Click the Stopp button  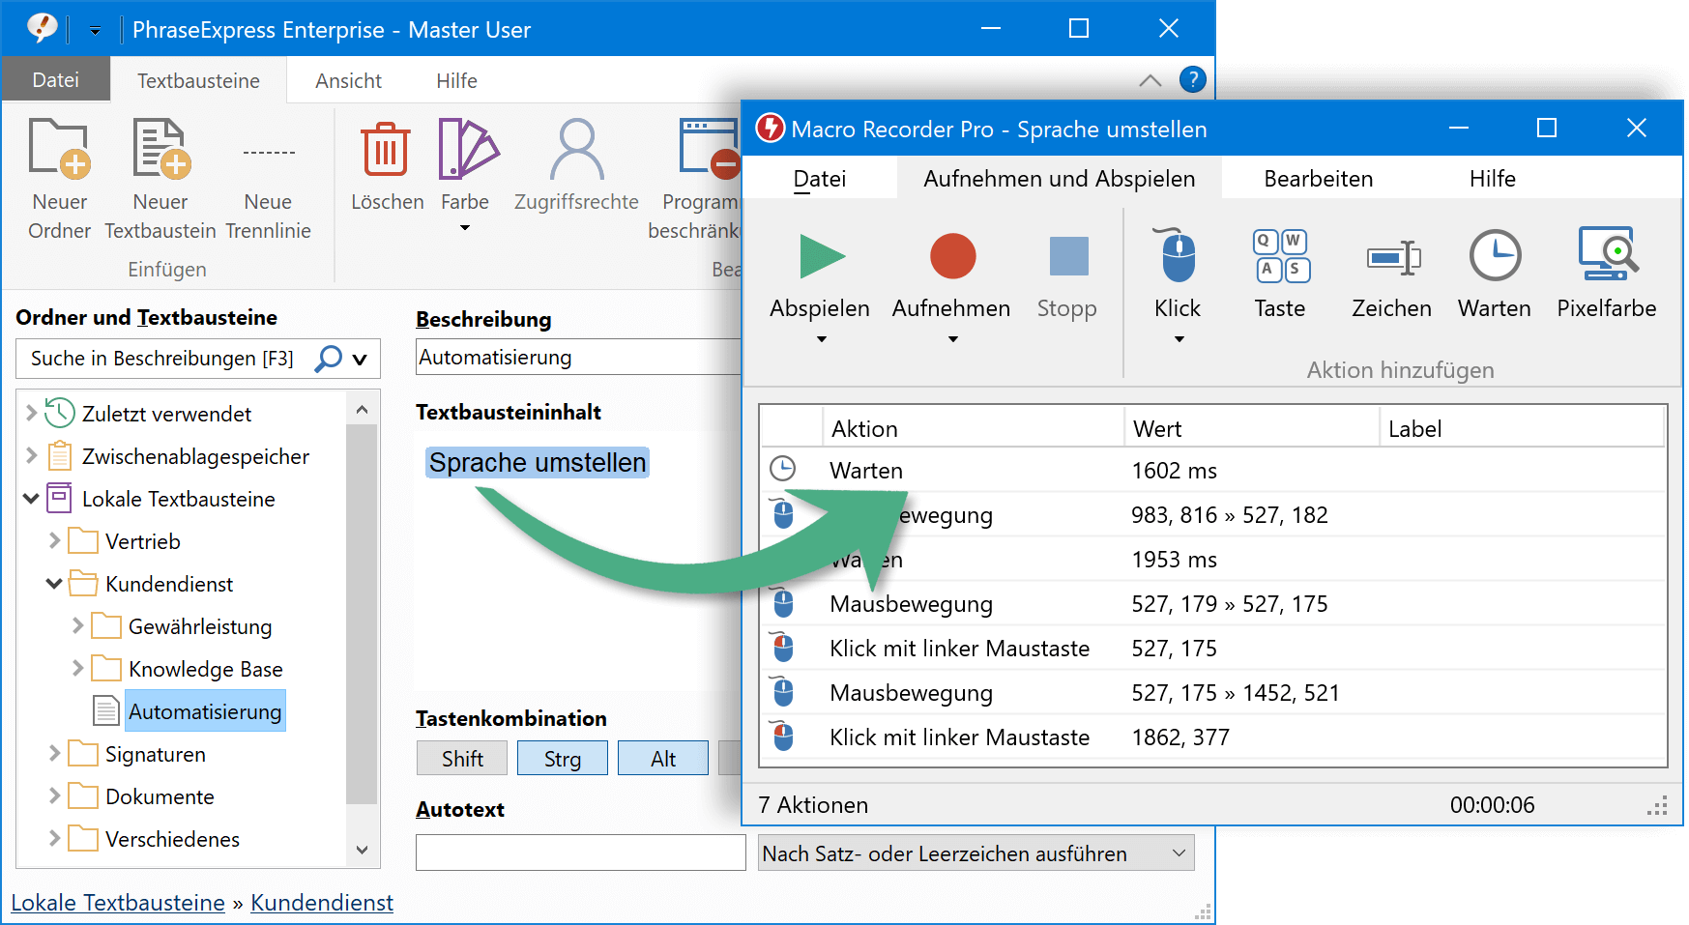[1068, 256]
